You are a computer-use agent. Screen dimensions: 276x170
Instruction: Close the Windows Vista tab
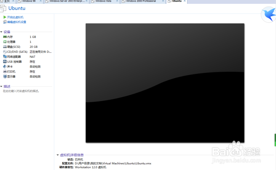117,1
